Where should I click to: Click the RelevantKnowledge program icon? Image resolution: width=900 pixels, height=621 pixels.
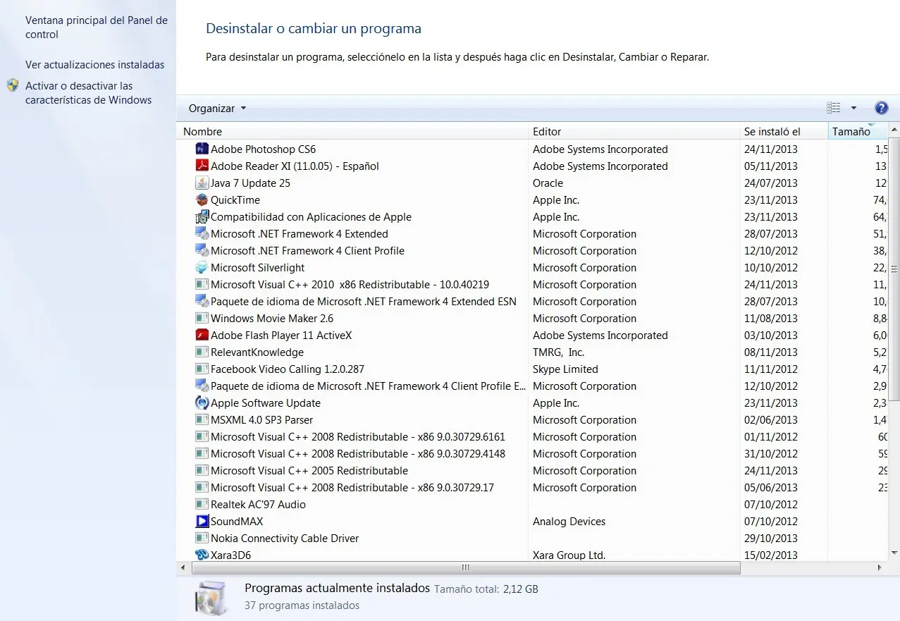(202, 352)
